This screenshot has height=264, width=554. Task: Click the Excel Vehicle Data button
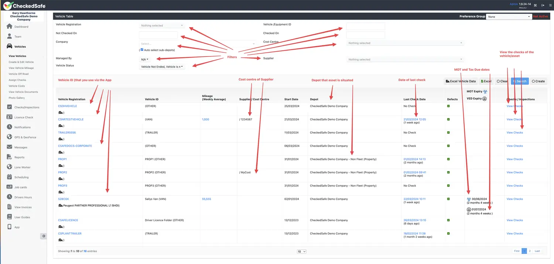pos(461,81)
